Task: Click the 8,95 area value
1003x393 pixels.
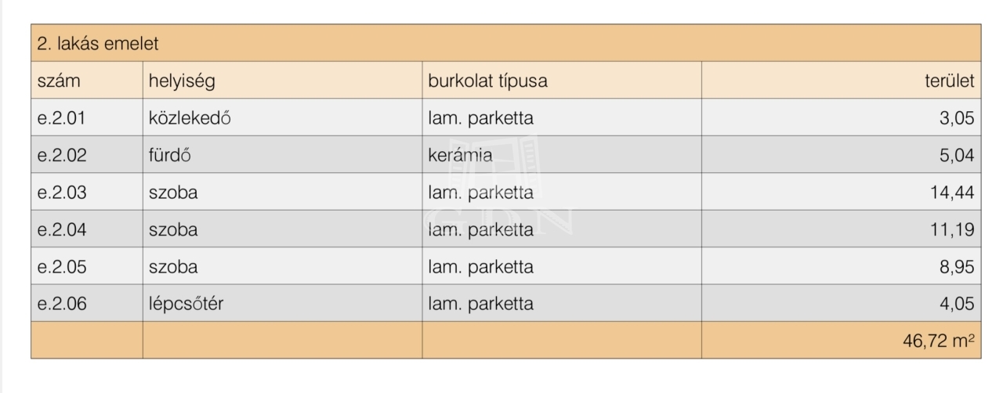Action: click(957, 267)
